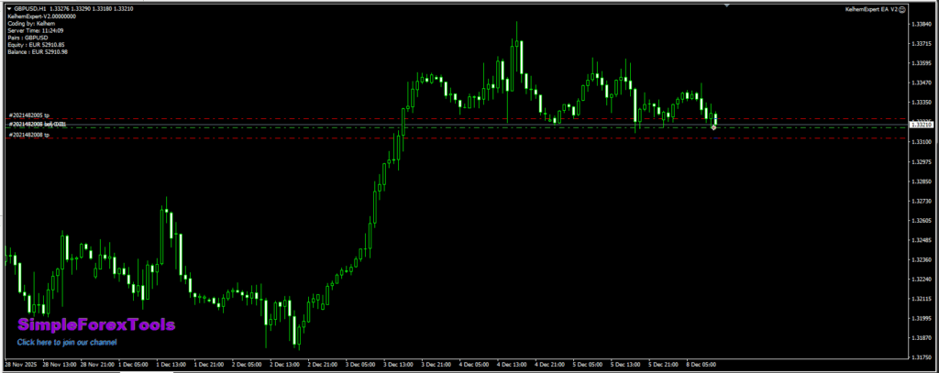939x373 pixels.
Task: Select the #2021482008 sell order line label
Action: 37,124
